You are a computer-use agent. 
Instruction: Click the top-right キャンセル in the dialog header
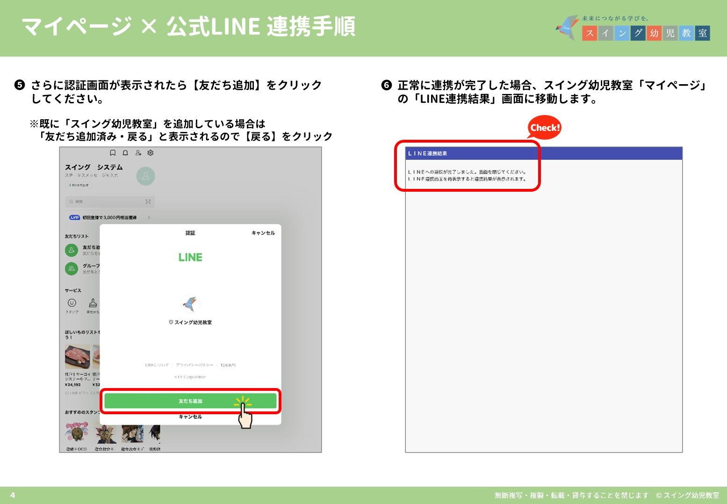[x=263, y=233]
